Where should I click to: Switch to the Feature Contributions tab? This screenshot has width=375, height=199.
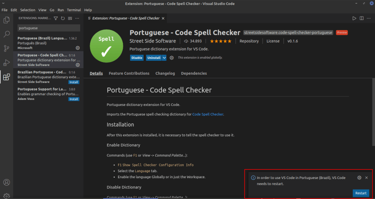pyautogui.click(x=129, y=73)
